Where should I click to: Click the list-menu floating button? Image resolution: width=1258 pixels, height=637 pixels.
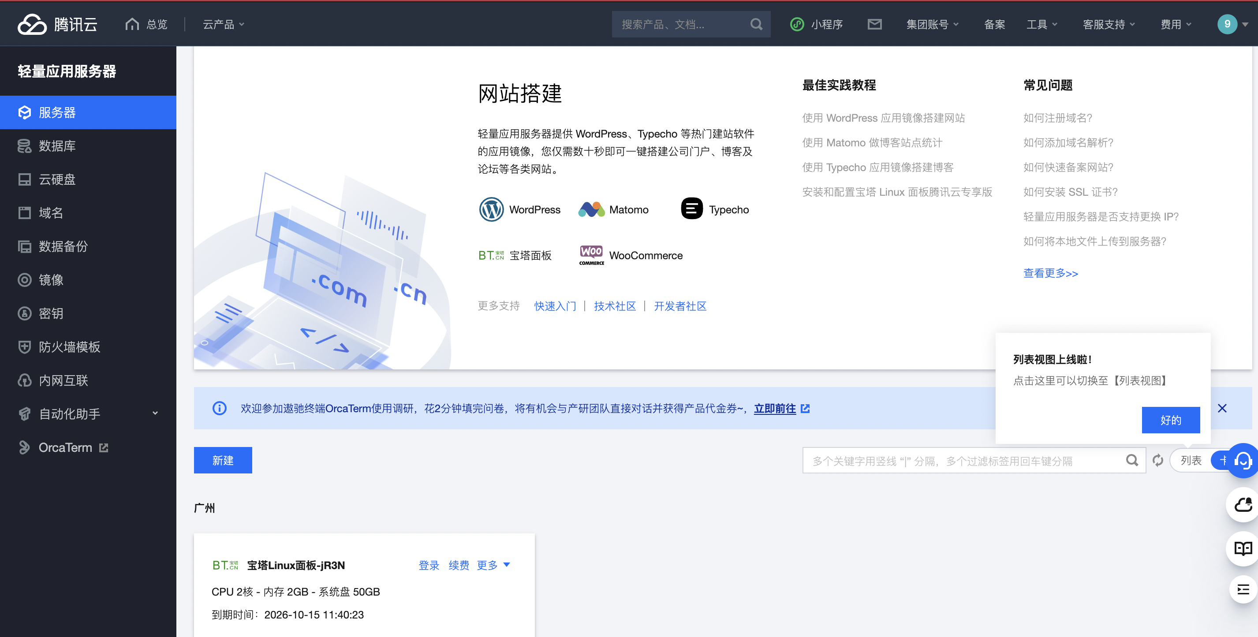1243,590
